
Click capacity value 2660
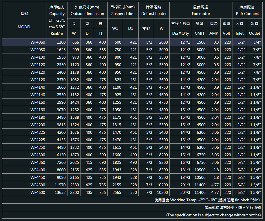click(61, 87)
